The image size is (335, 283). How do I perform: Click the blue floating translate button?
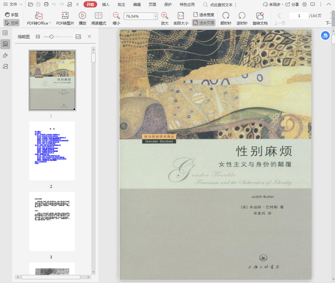(x=325, y=35)
